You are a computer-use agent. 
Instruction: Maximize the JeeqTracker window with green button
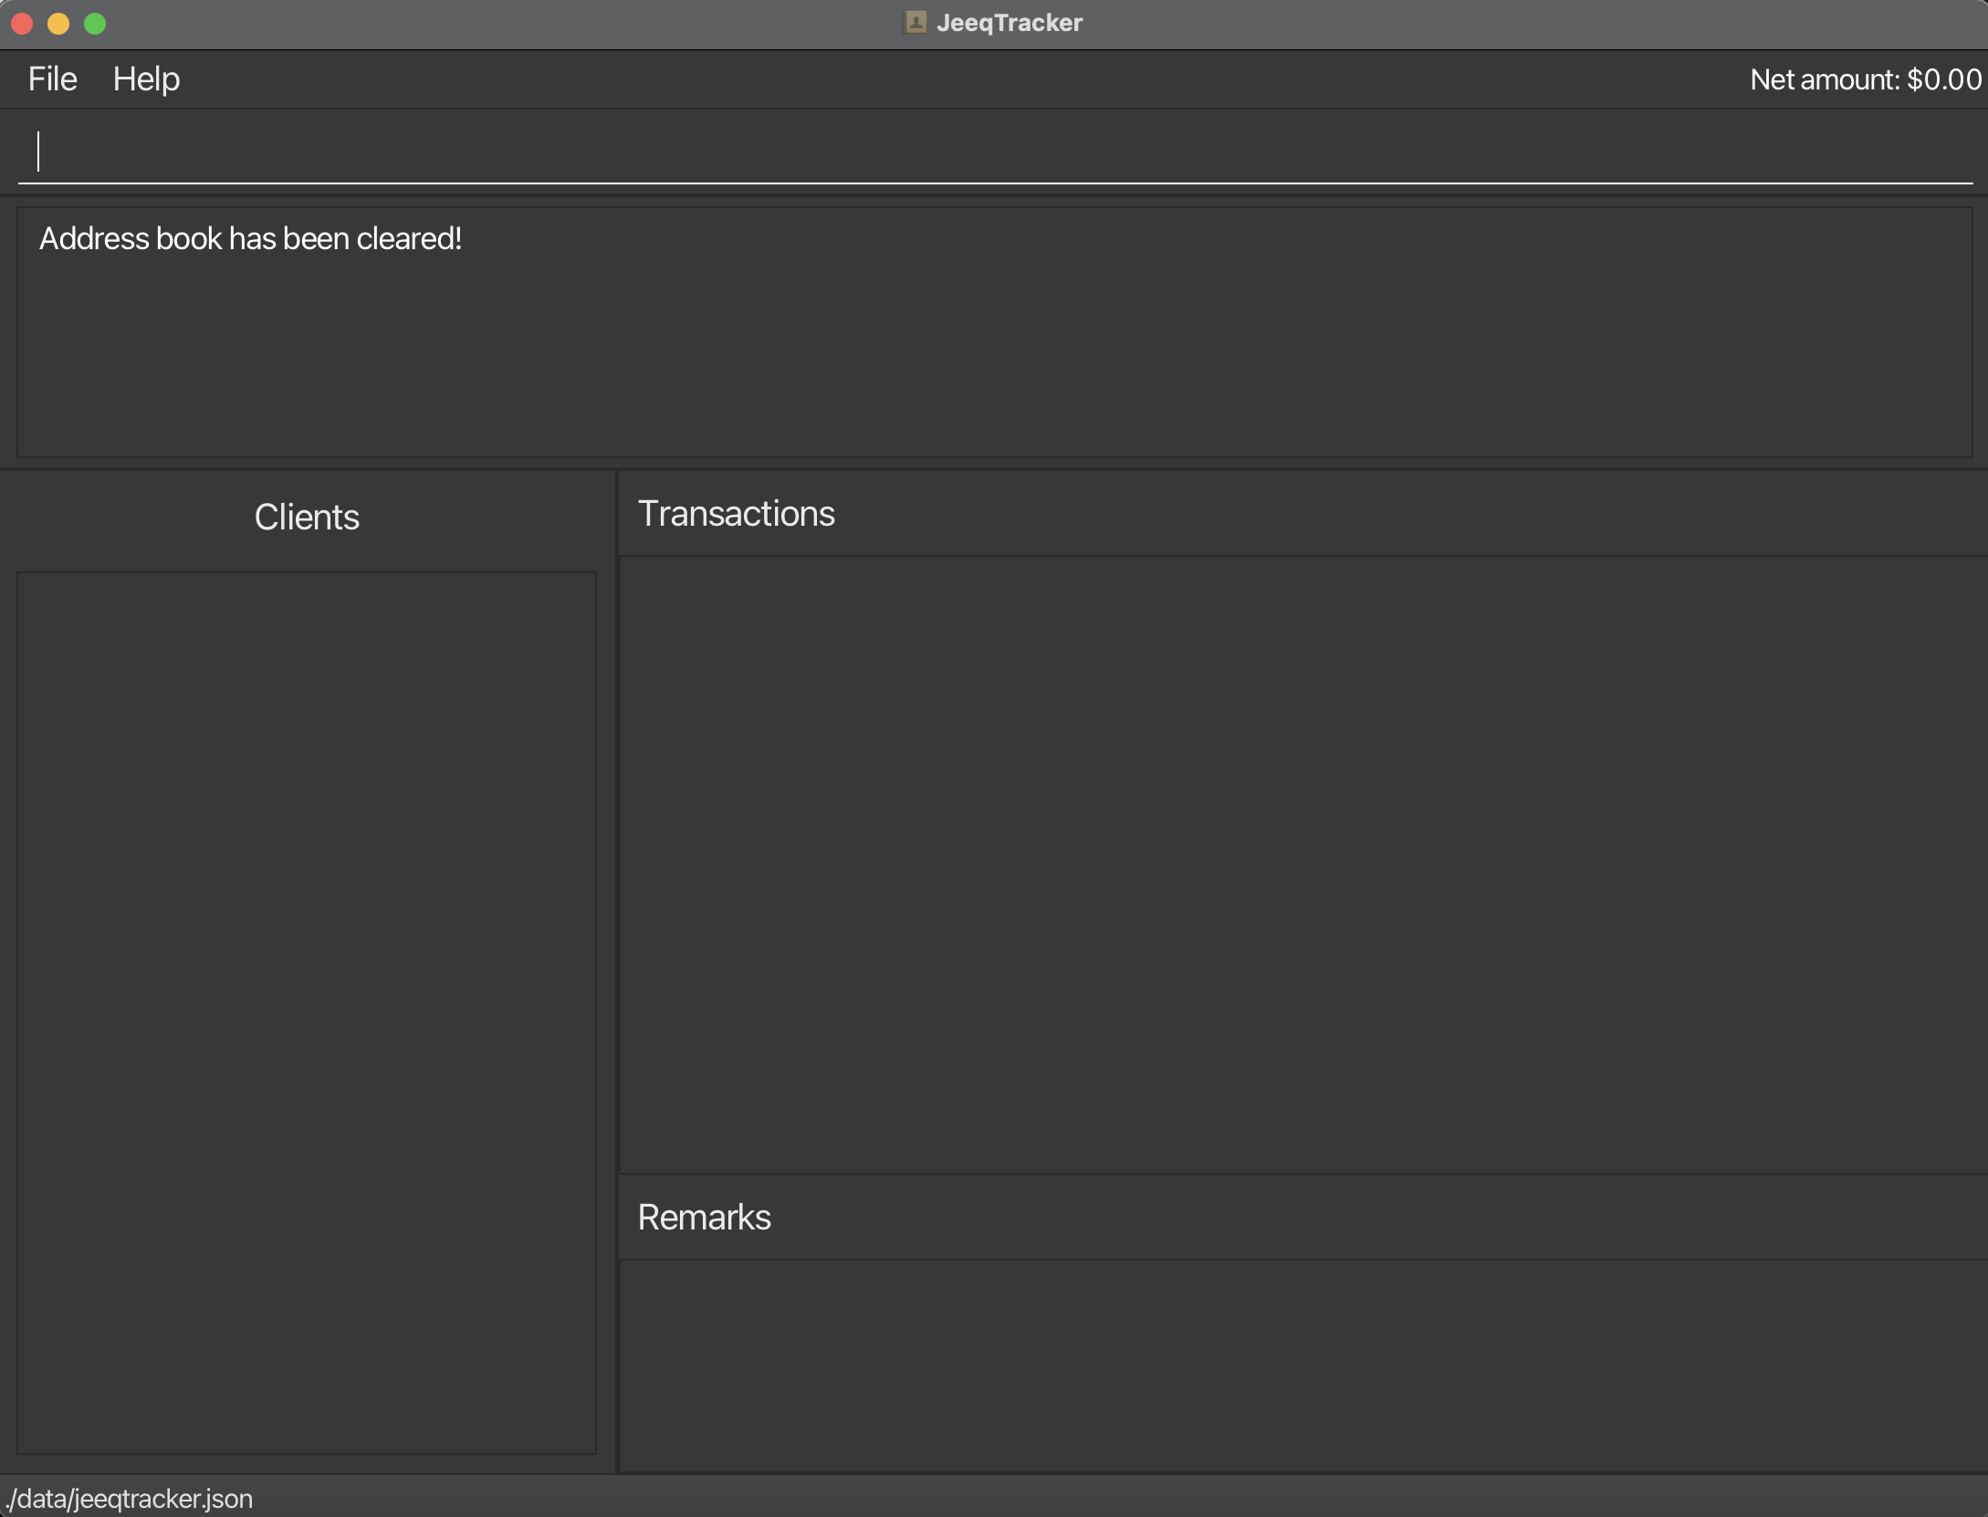point(95,24)
